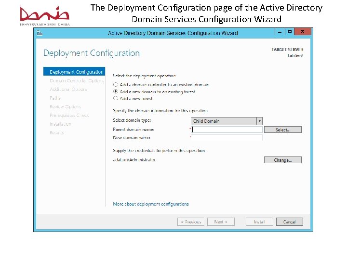This screenshot has width=347, height=260.
Task: Choose the 'Add a new forest' option
Action: [133, 98]
